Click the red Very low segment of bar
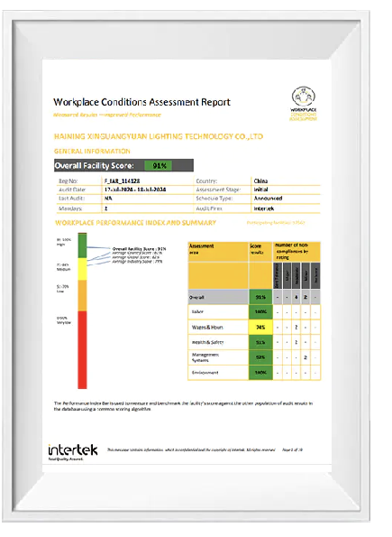 coord(82,349)
